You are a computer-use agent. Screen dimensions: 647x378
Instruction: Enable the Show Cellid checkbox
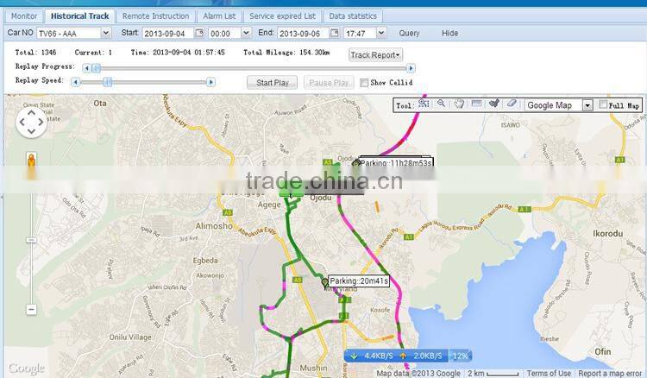coord(364,83)
